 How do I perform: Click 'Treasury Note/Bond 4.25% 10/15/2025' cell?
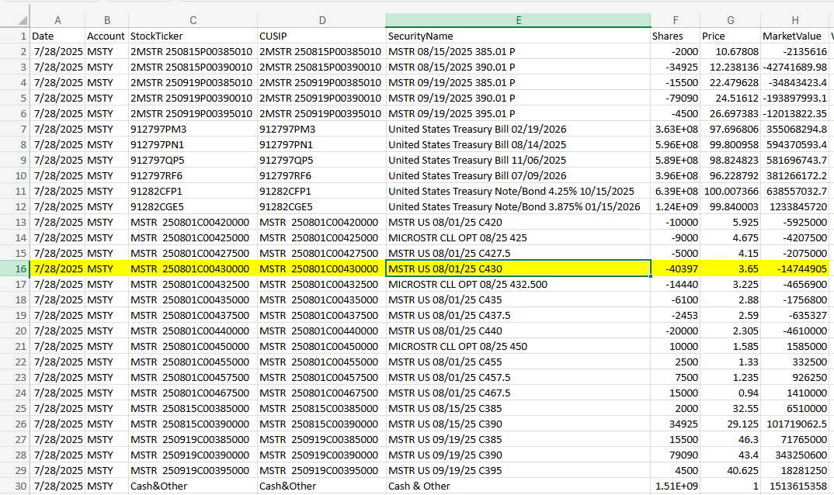point(519,191)
